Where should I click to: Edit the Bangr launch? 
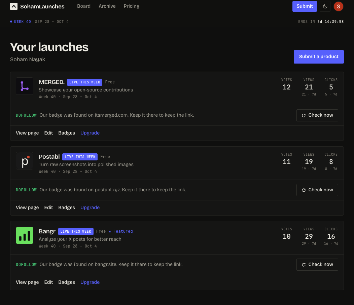(48, 282)
